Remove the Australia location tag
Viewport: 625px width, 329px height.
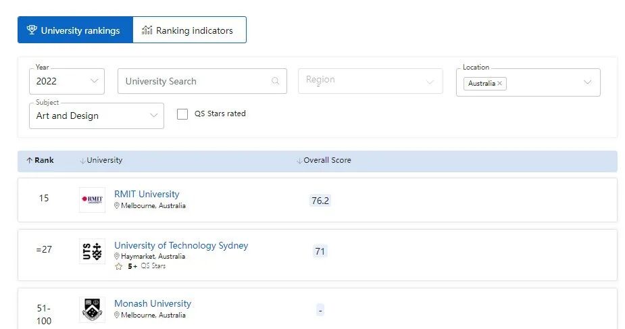pos(500,84)
